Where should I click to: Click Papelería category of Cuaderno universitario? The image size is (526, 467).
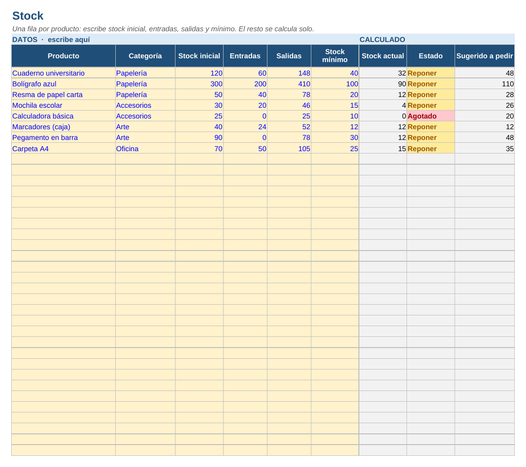point(145,73)
